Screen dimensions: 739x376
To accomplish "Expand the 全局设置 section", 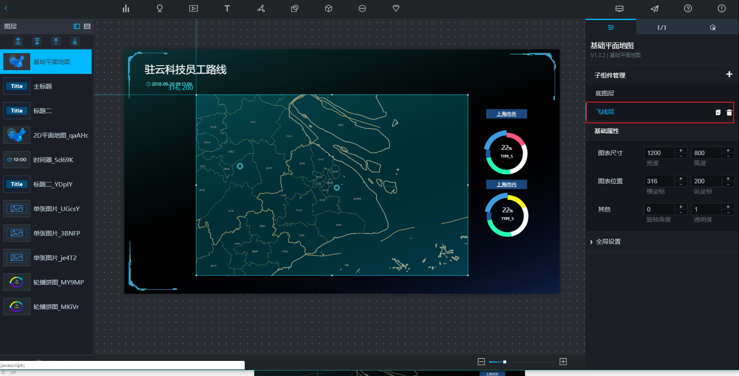I will pyautogui.click(x=608, y=242).
